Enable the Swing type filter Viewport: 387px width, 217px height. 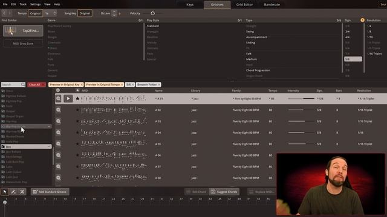tap(250, 31)
